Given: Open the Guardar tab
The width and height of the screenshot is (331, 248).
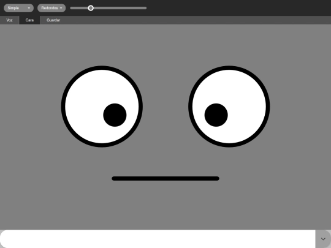Looking at the screenshot, I should click(53, 20).
